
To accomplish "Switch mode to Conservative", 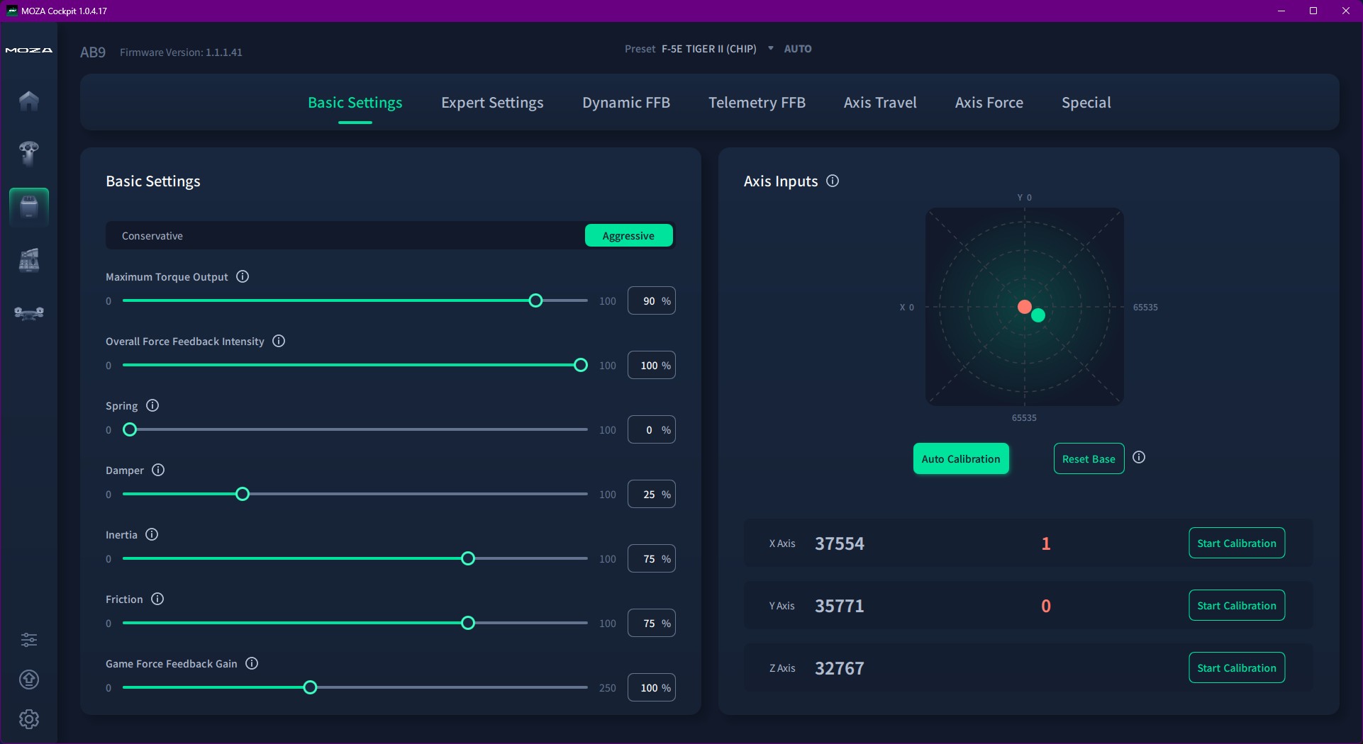I will 152,236.
